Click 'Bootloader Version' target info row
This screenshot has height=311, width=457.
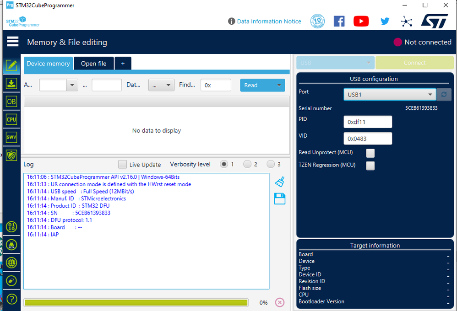coord(375,301)
